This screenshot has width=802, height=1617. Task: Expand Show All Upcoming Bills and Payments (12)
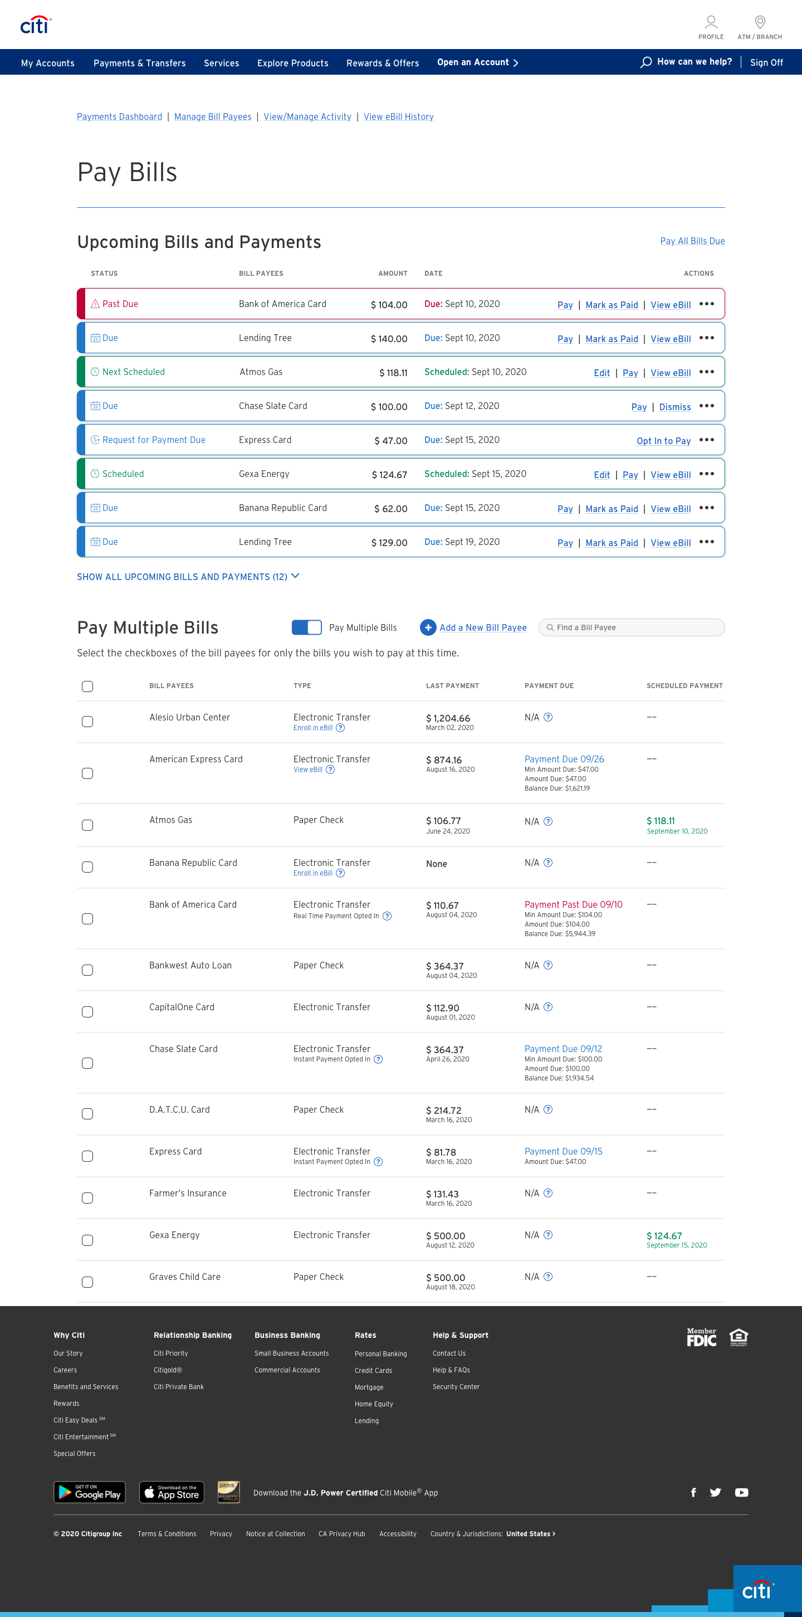tap(188, 576)
